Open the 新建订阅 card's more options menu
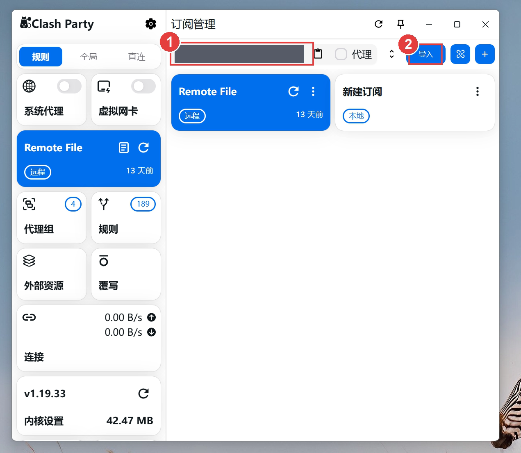The height and width of the screenshot is (453, 521). point(478,91)
